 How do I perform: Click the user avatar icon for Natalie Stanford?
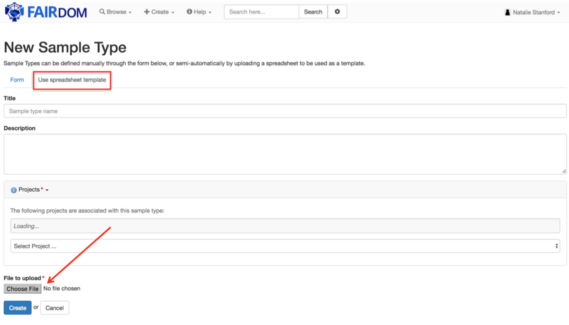tap(508, 12)
